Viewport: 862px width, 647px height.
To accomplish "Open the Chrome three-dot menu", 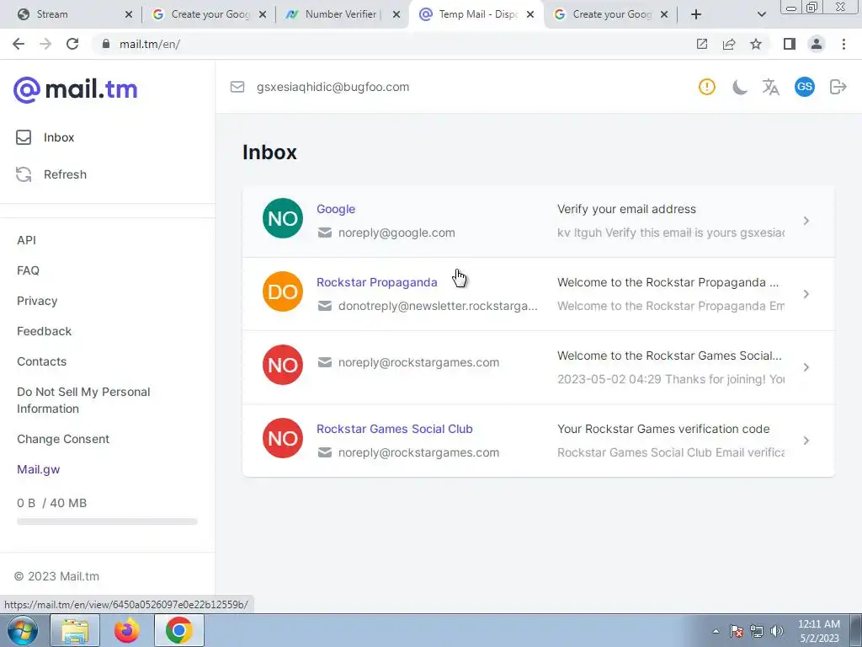I will point(843,44).
